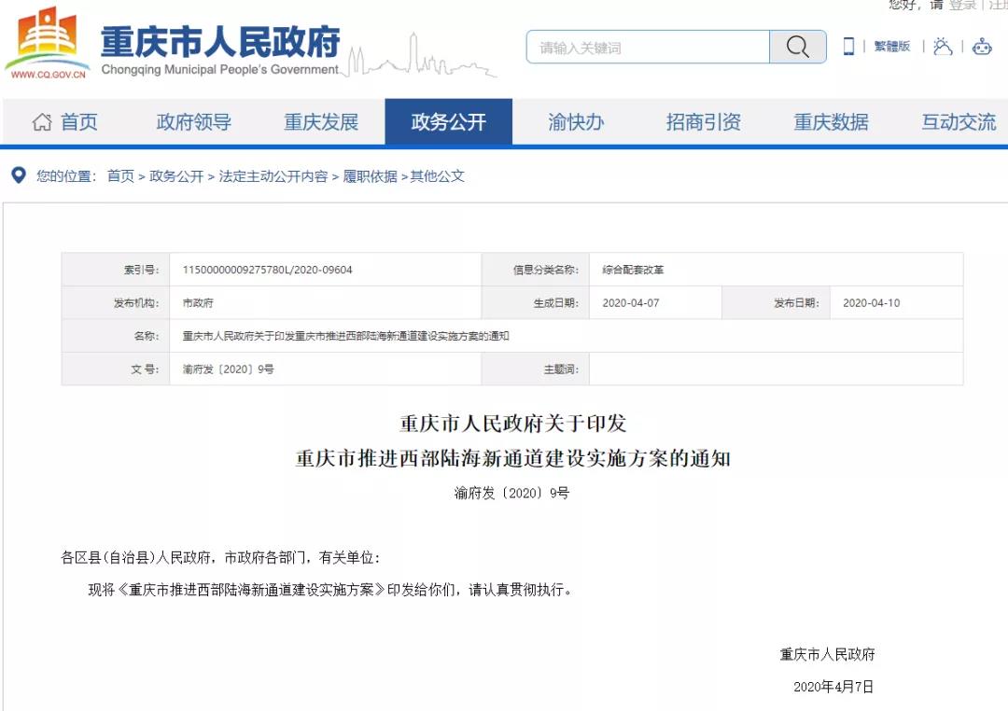Click the 信息分类名称 label cell

(x=536, y=270)
